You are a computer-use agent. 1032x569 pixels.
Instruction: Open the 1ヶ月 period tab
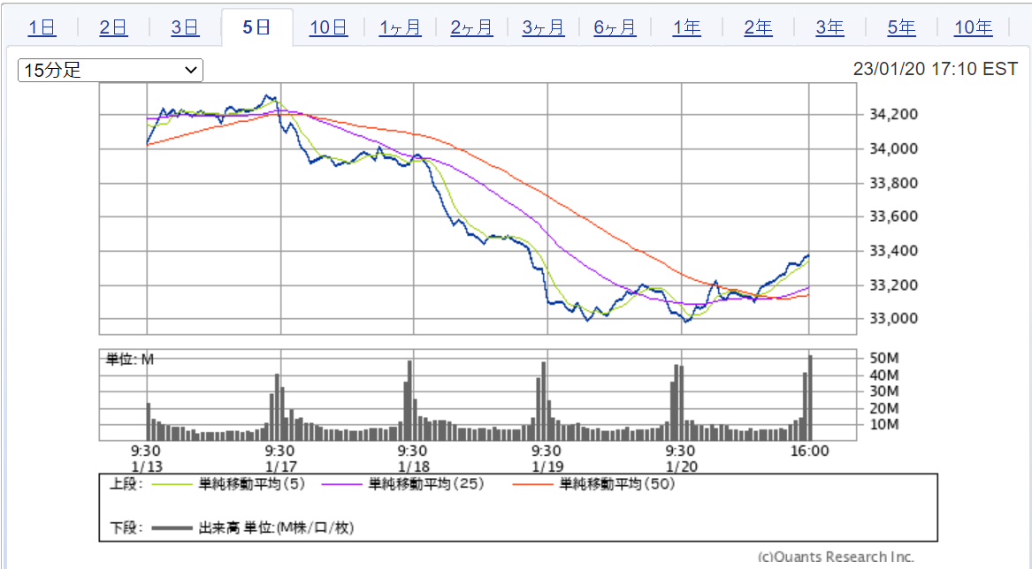click(x=401, y=27)
